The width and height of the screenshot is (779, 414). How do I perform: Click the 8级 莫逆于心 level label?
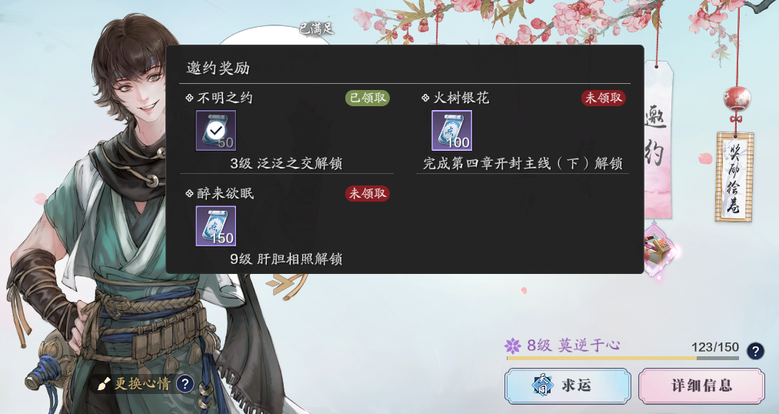tap(573, 346)
